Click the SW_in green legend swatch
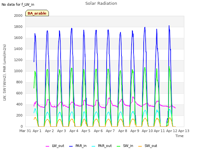Viewport: 203px width, 152px height. 118,146
